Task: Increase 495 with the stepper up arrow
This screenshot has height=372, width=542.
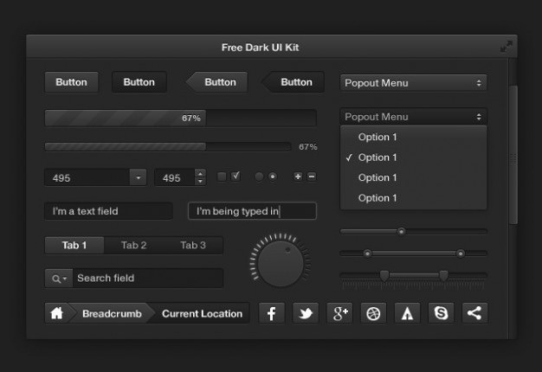Action: [x=200, y=173]
